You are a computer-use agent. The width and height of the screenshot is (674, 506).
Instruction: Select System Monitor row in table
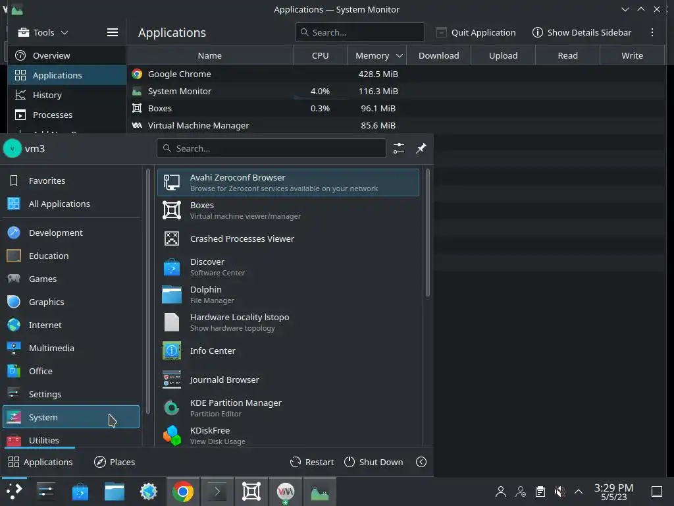[396, 91]
